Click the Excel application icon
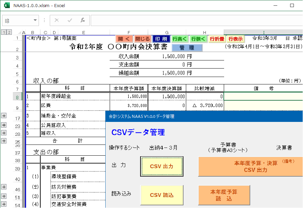This screenshot has width=303, height=208. (7, 5)
